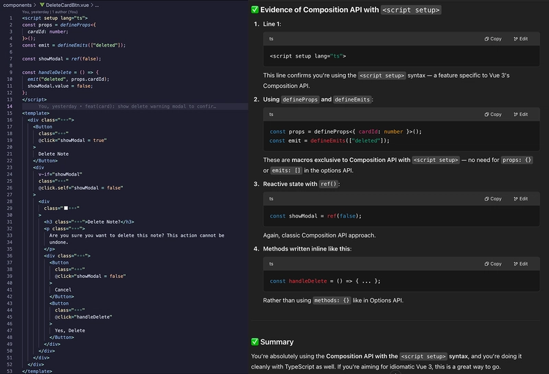This screenshot has height=374, width=549.
Task: Edit the showModal ref(false) code block
Action: (x=521, y=199)
